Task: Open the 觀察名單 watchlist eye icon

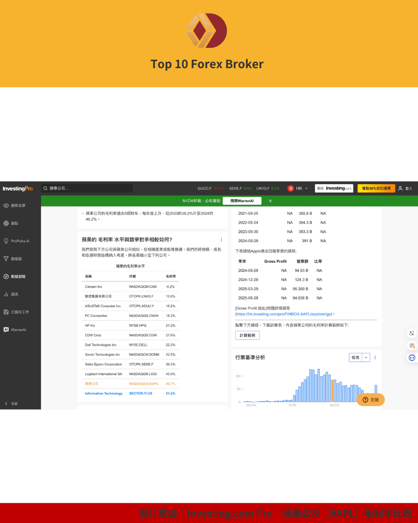Action: point(6,206)
